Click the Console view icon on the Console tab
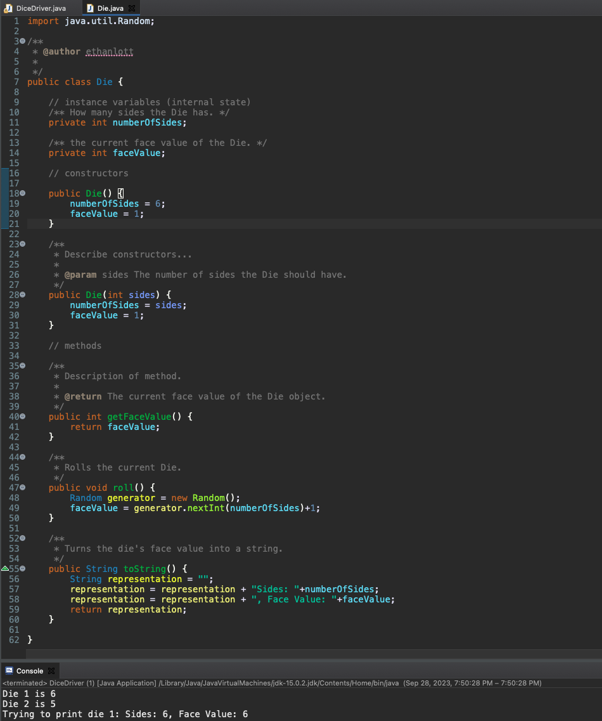Image resolution: width=602 pixels, height=721 pixels. (9, 670)
